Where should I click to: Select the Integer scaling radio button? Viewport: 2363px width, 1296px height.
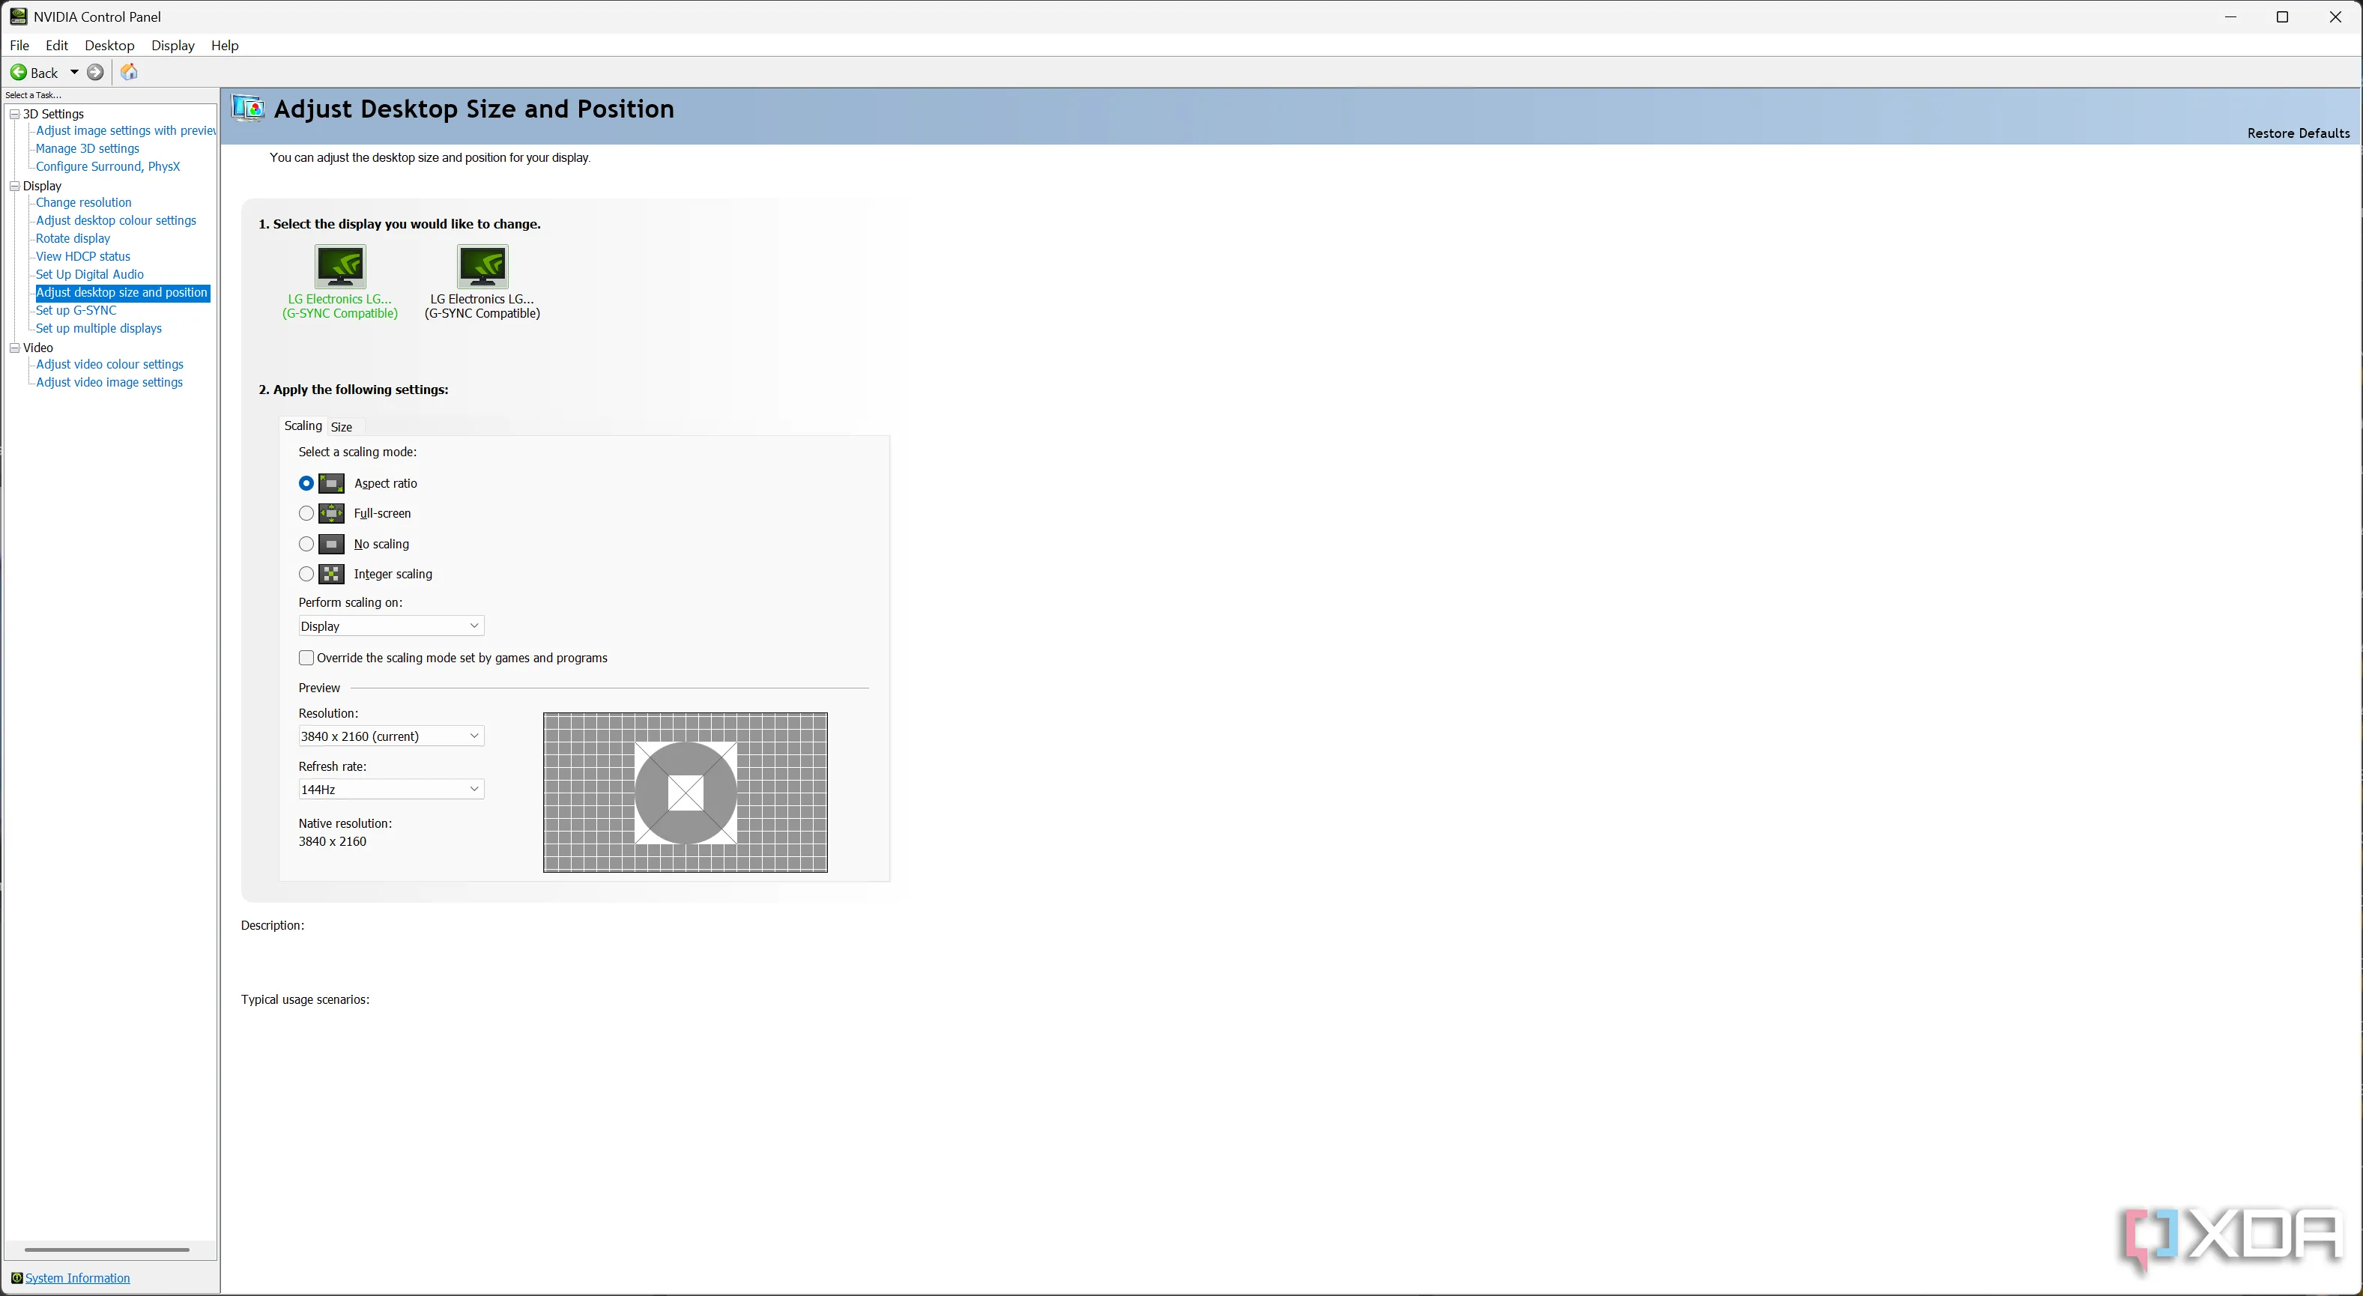[306, 574]
